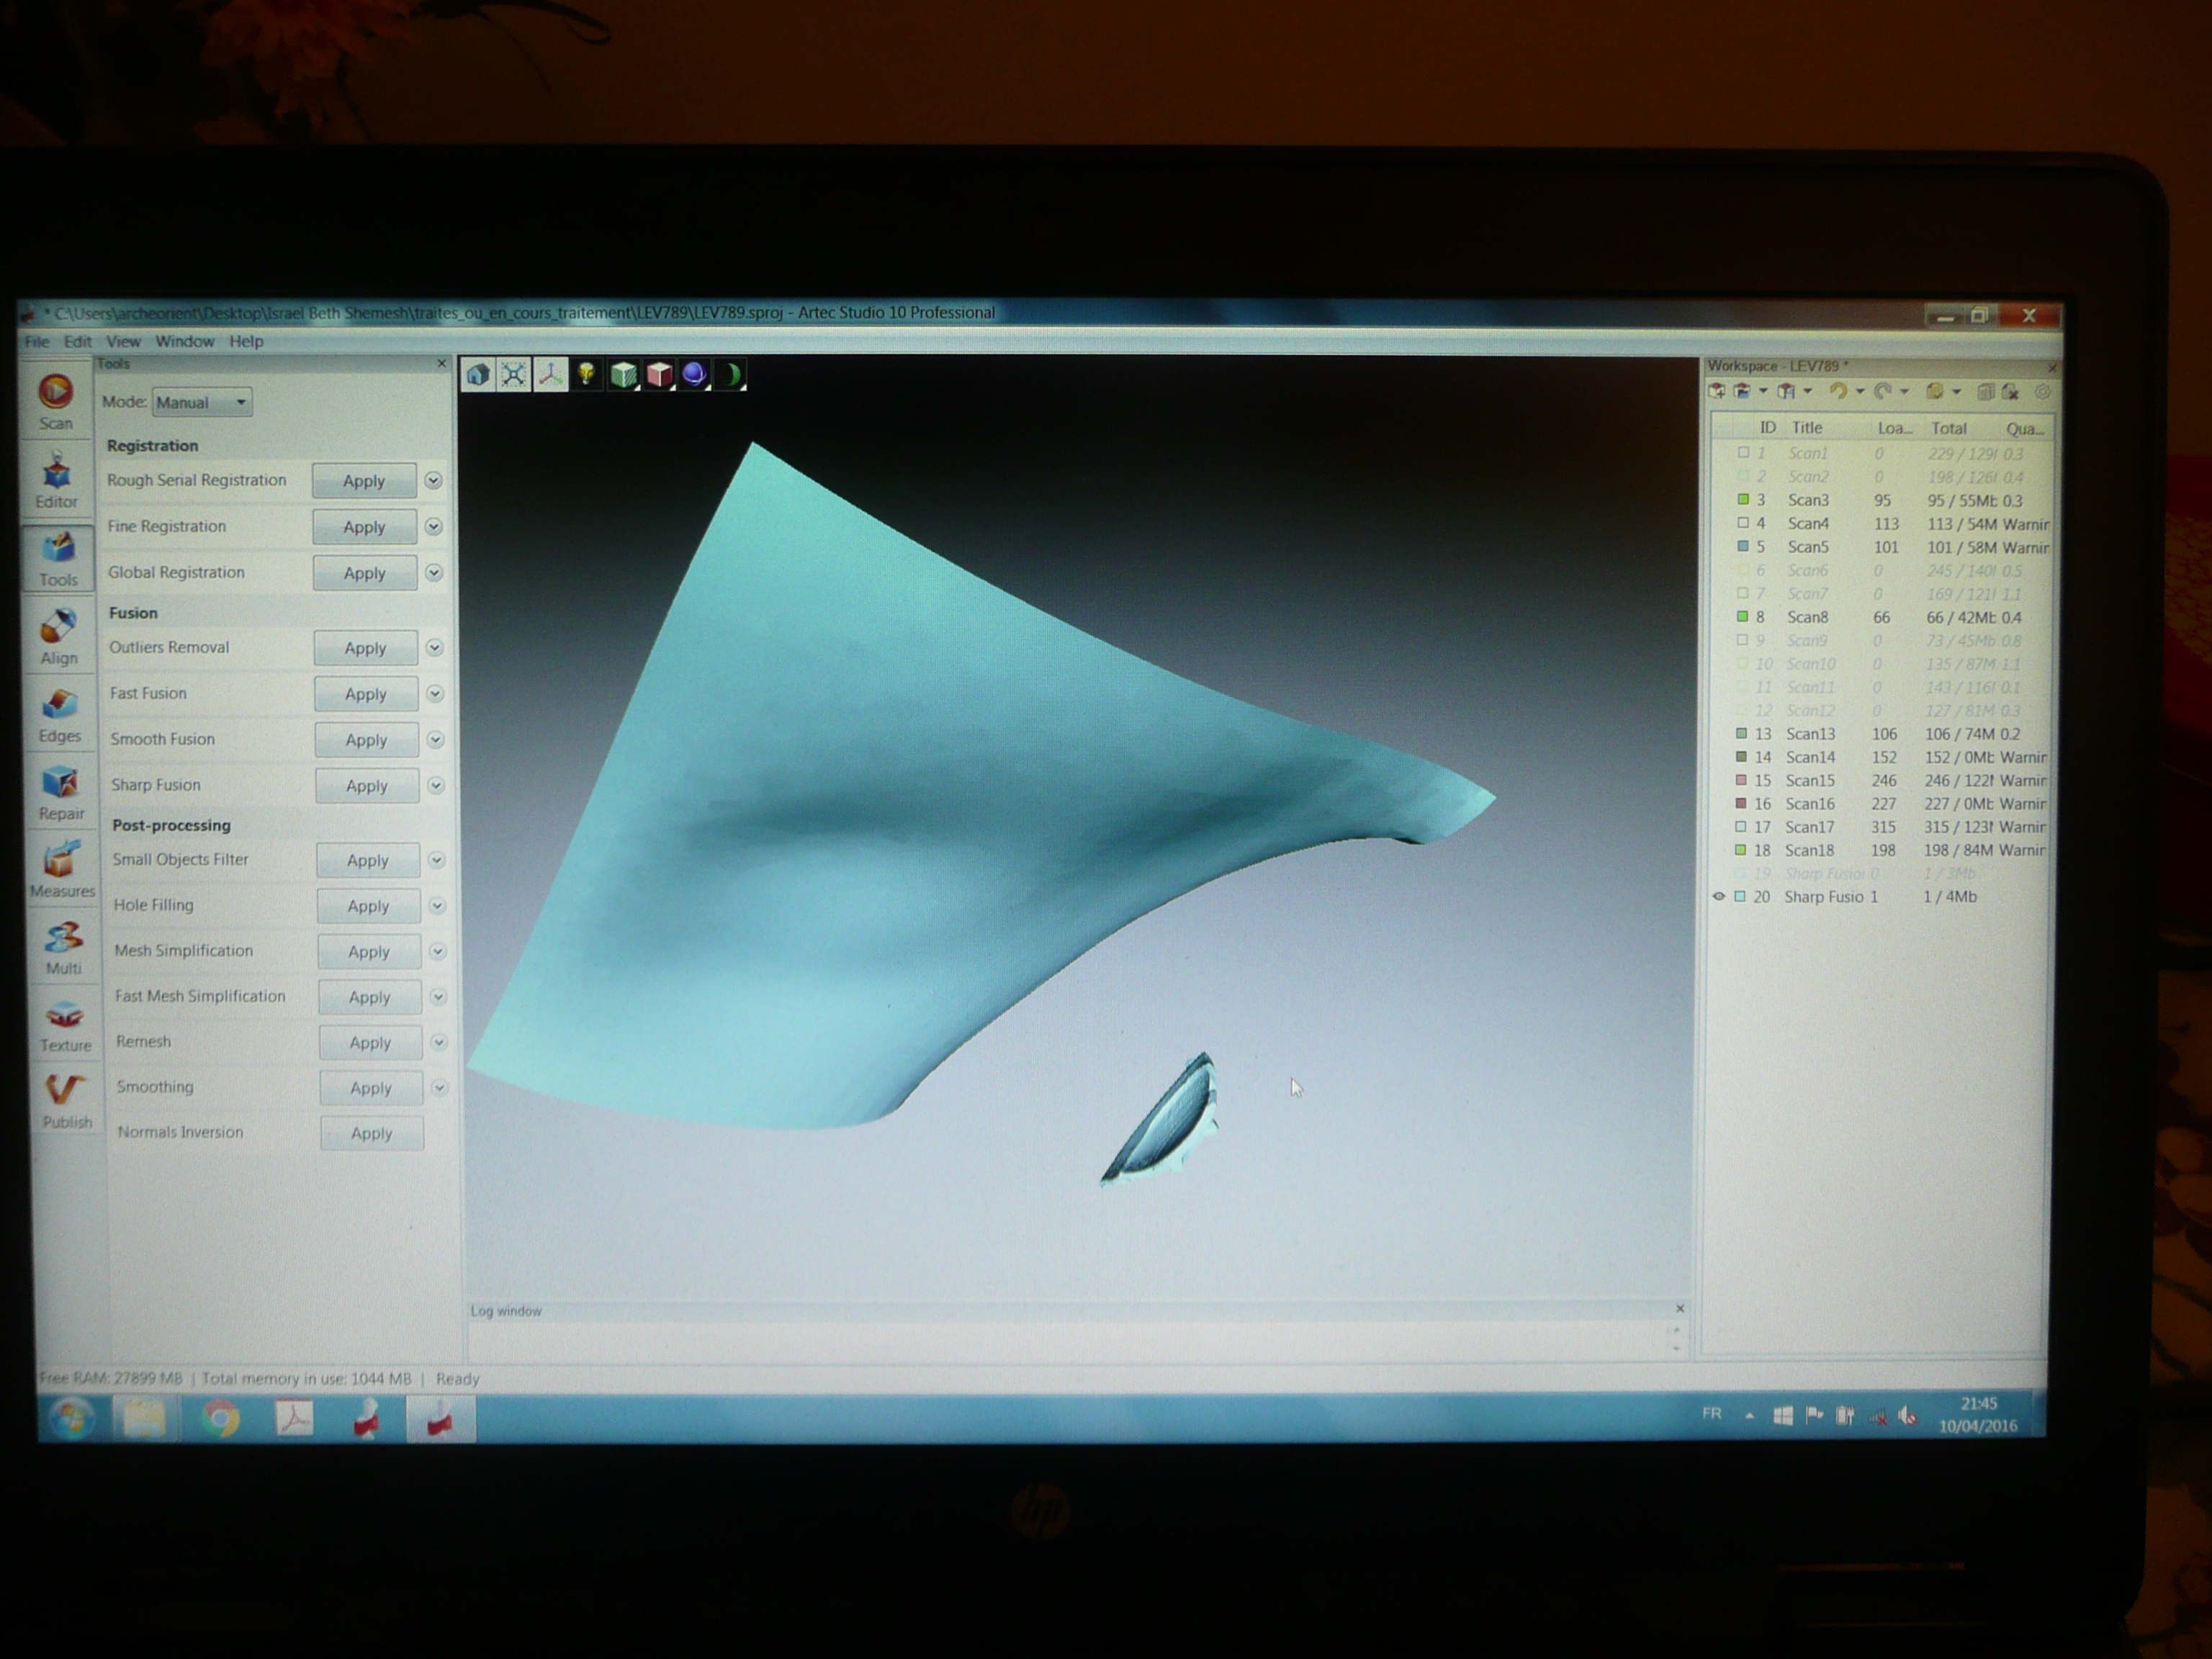Toggle checkbox for Scan13

tap(1741, 734)
